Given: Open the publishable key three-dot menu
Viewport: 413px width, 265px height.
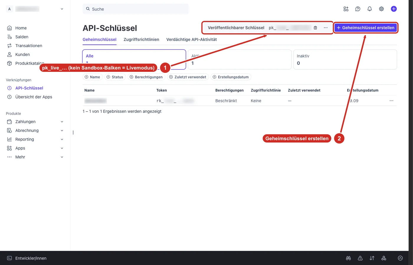Looking at the screenshot, I should coord(326,28).
